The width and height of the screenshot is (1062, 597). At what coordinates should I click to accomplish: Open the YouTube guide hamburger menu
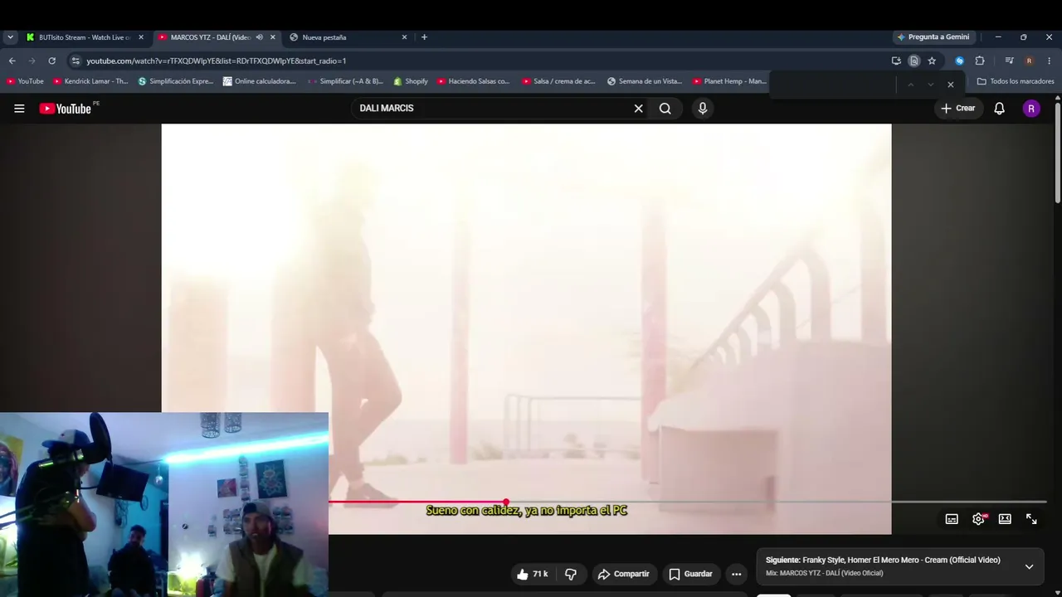pyautogui.click(x=19, y=109)
